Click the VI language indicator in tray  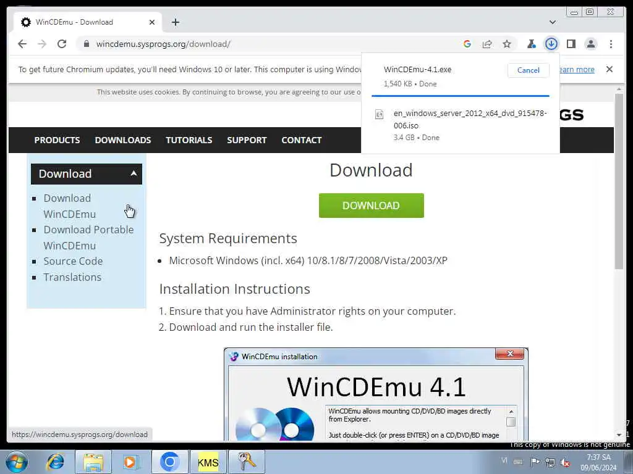(504, 460)
